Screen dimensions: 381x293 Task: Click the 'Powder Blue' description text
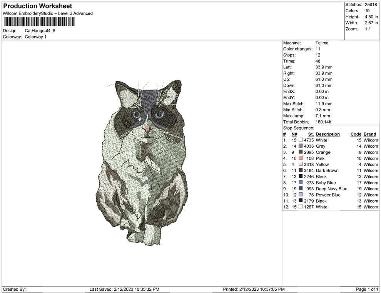point(328,195)
